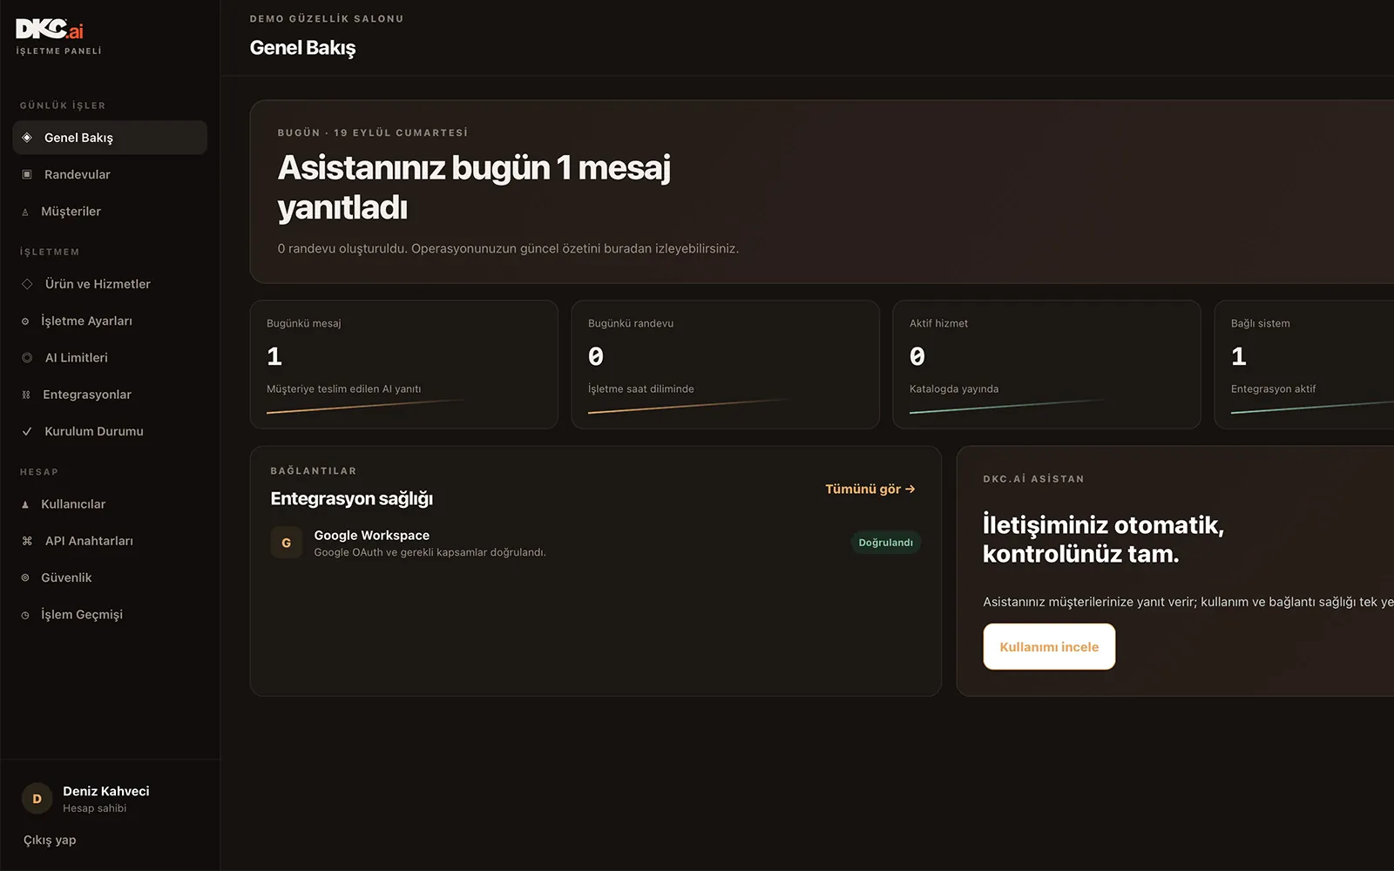Click the Doğrulandı status badge
Screen dimensions: 1394x871
point(885,543)
